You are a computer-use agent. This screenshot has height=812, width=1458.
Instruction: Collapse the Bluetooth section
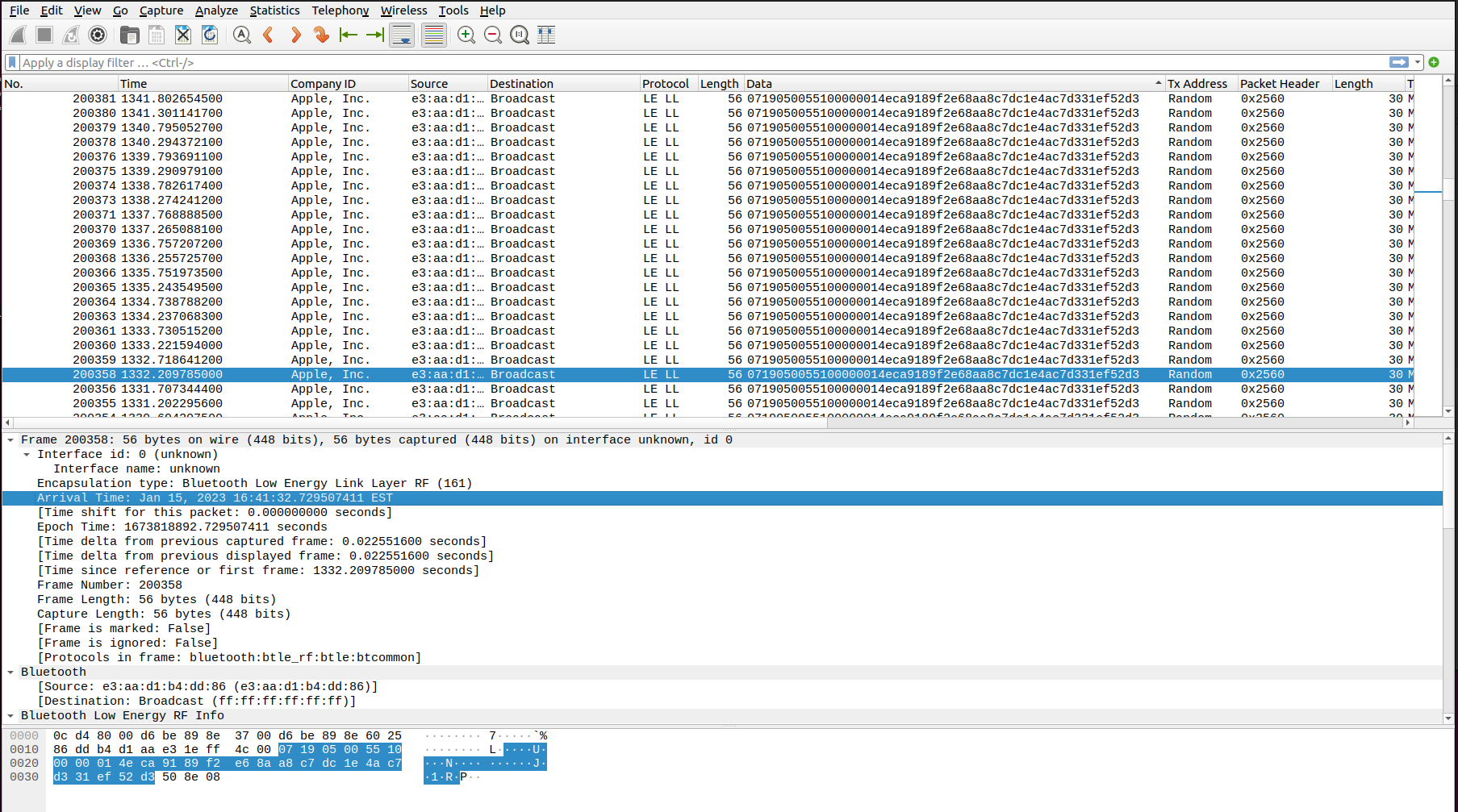pos(10,673)
